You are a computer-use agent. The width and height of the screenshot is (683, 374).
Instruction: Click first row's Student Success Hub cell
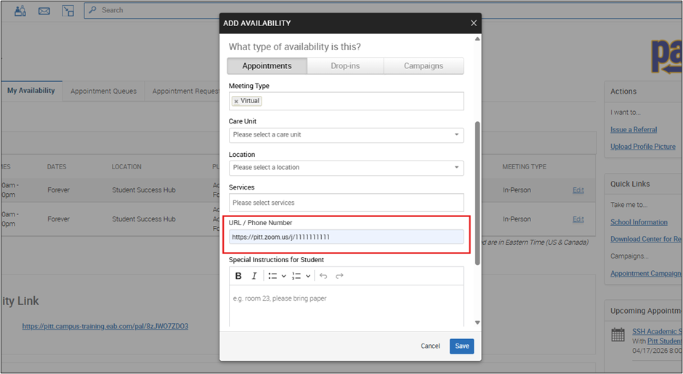(x=144, y=190)
